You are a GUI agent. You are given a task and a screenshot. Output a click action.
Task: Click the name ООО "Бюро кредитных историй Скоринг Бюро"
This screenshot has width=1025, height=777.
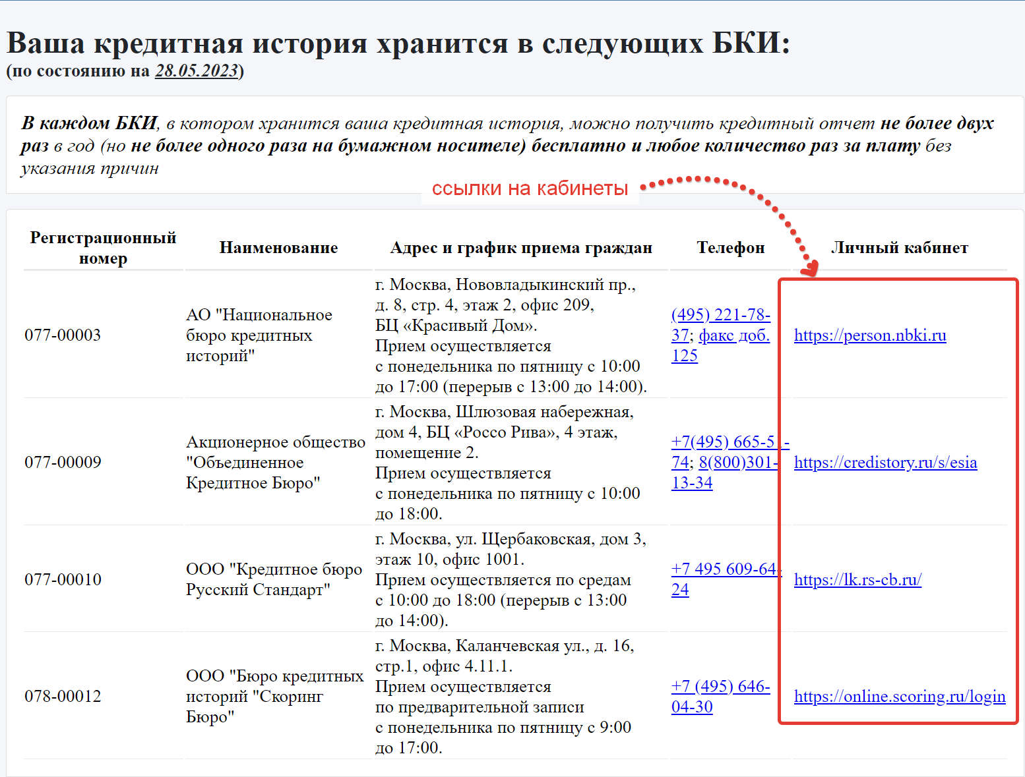point(274,697)
